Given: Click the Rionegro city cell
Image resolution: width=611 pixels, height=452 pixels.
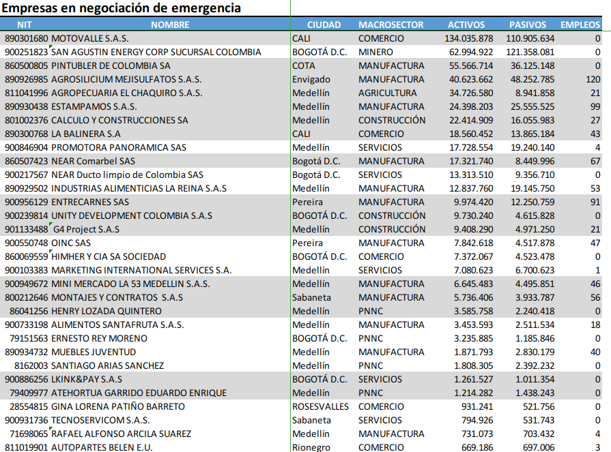Looking at the screenshot, I should pos(311,447).
